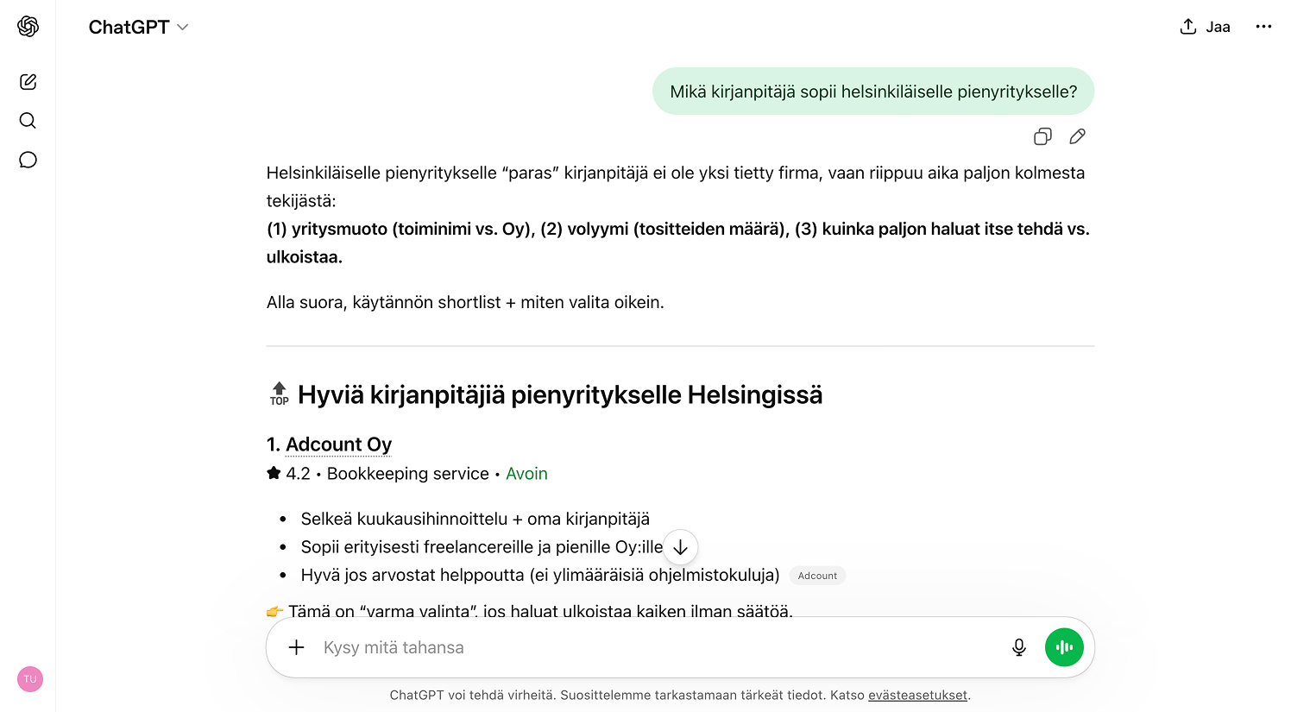Select the user message bubble about kirjanpitäjä
Viewport: 1291px width, 712px height.
click(873, 91)
